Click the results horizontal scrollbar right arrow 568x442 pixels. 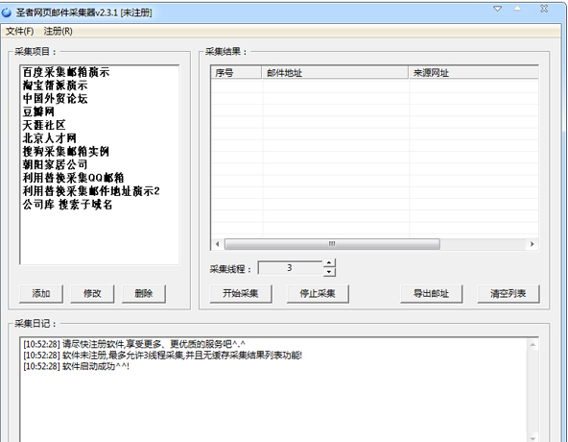tap(532, 244)
